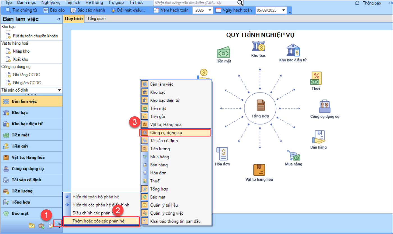Open Báo cáo from the toolbar

coord(54,10)
